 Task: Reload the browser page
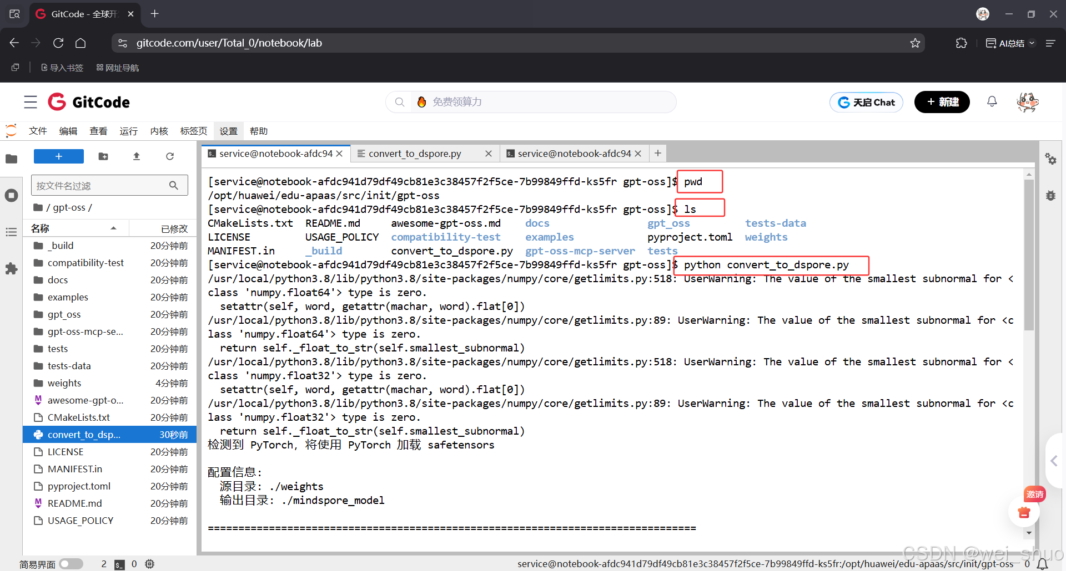[x=58, y=43]
